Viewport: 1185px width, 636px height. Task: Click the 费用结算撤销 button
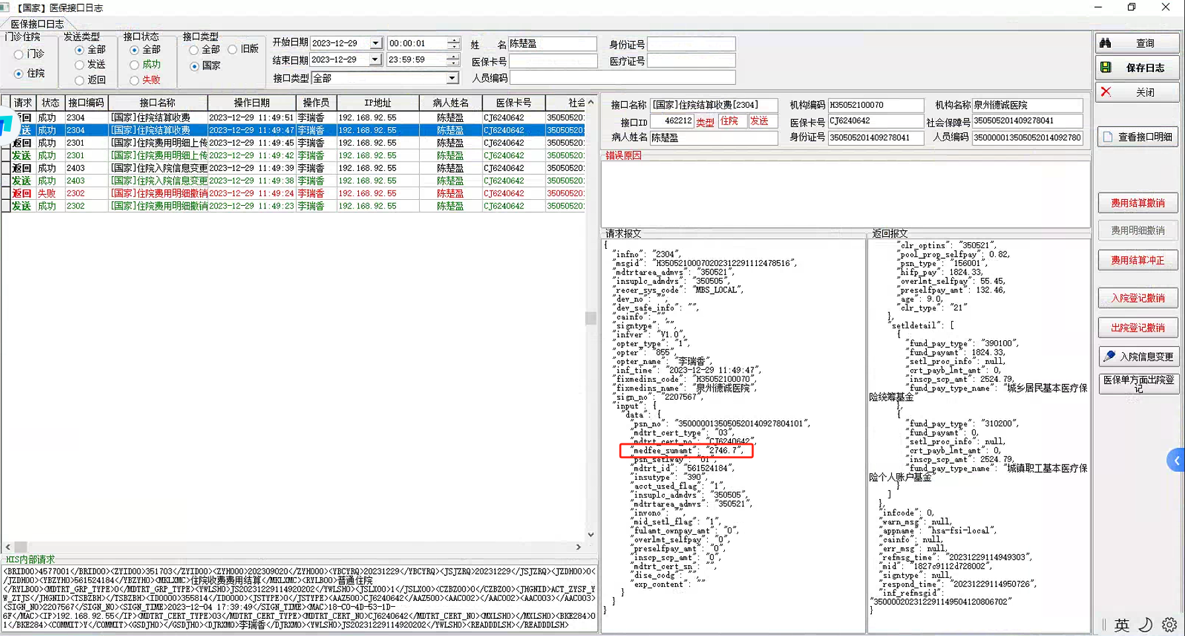coord(1138,203)
